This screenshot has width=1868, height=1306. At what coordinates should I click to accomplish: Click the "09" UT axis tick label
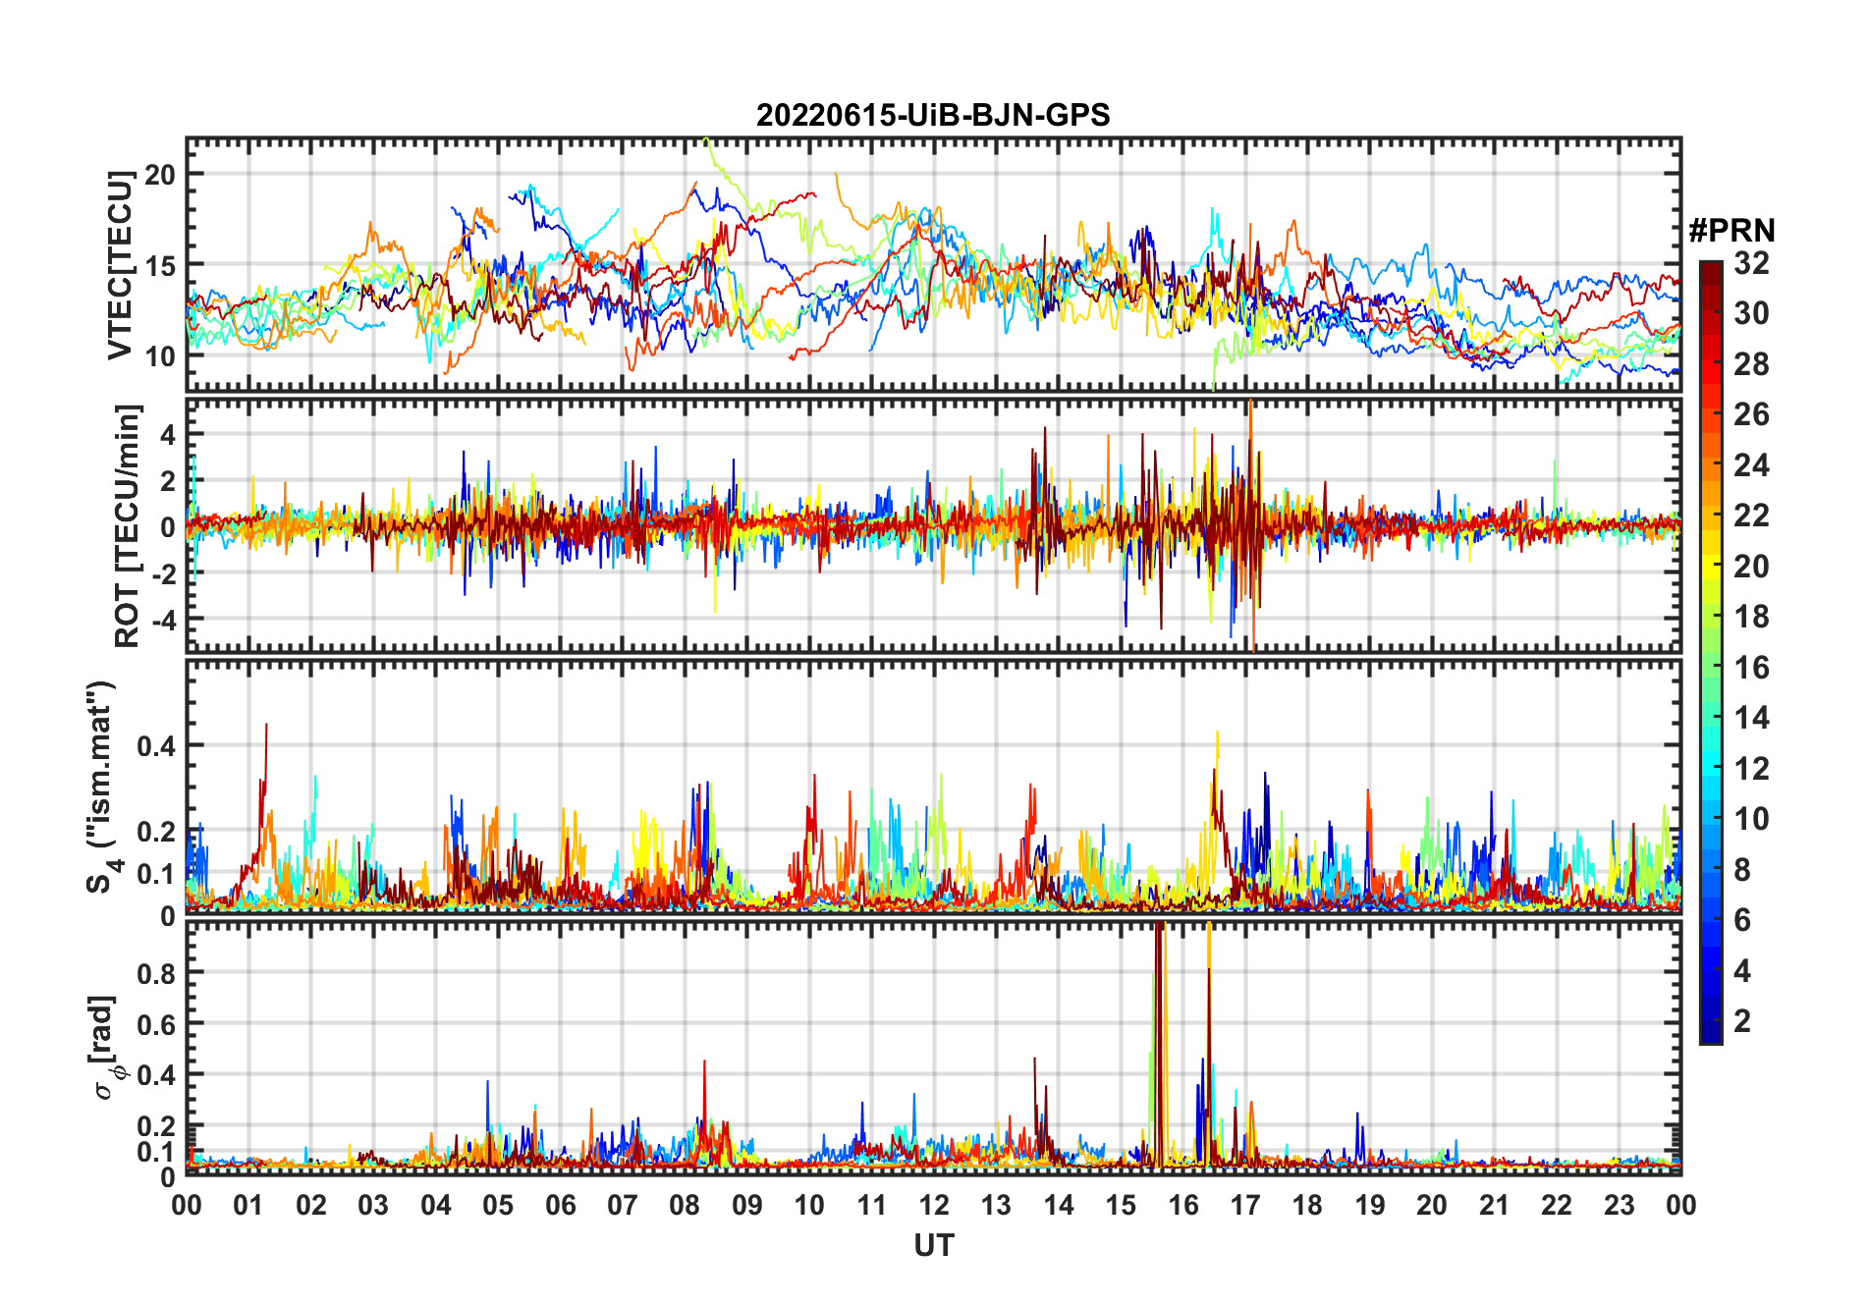747,1206
